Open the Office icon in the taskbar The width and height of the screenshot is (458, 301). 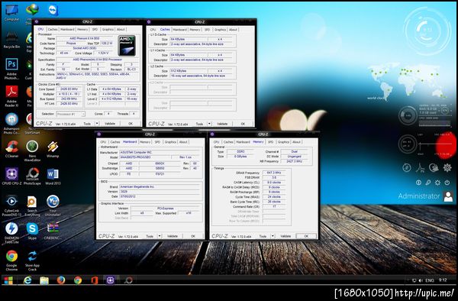[x=94, y=280]
